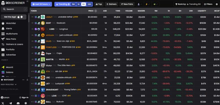Open the USDUT unstable tether row

point(125,17)
